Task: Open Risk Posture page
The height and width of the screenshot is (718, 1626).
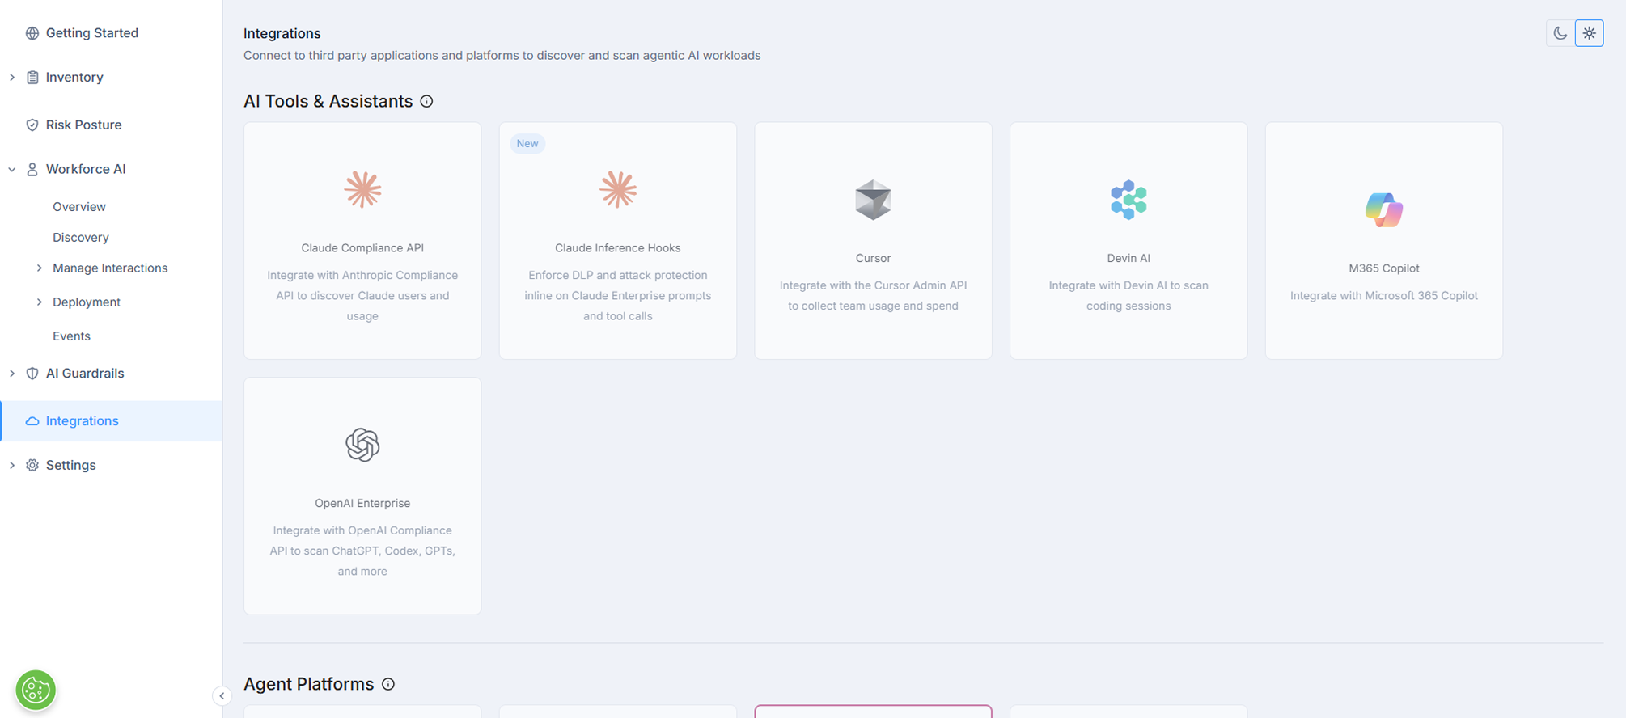Action: (x=84, y=125)
